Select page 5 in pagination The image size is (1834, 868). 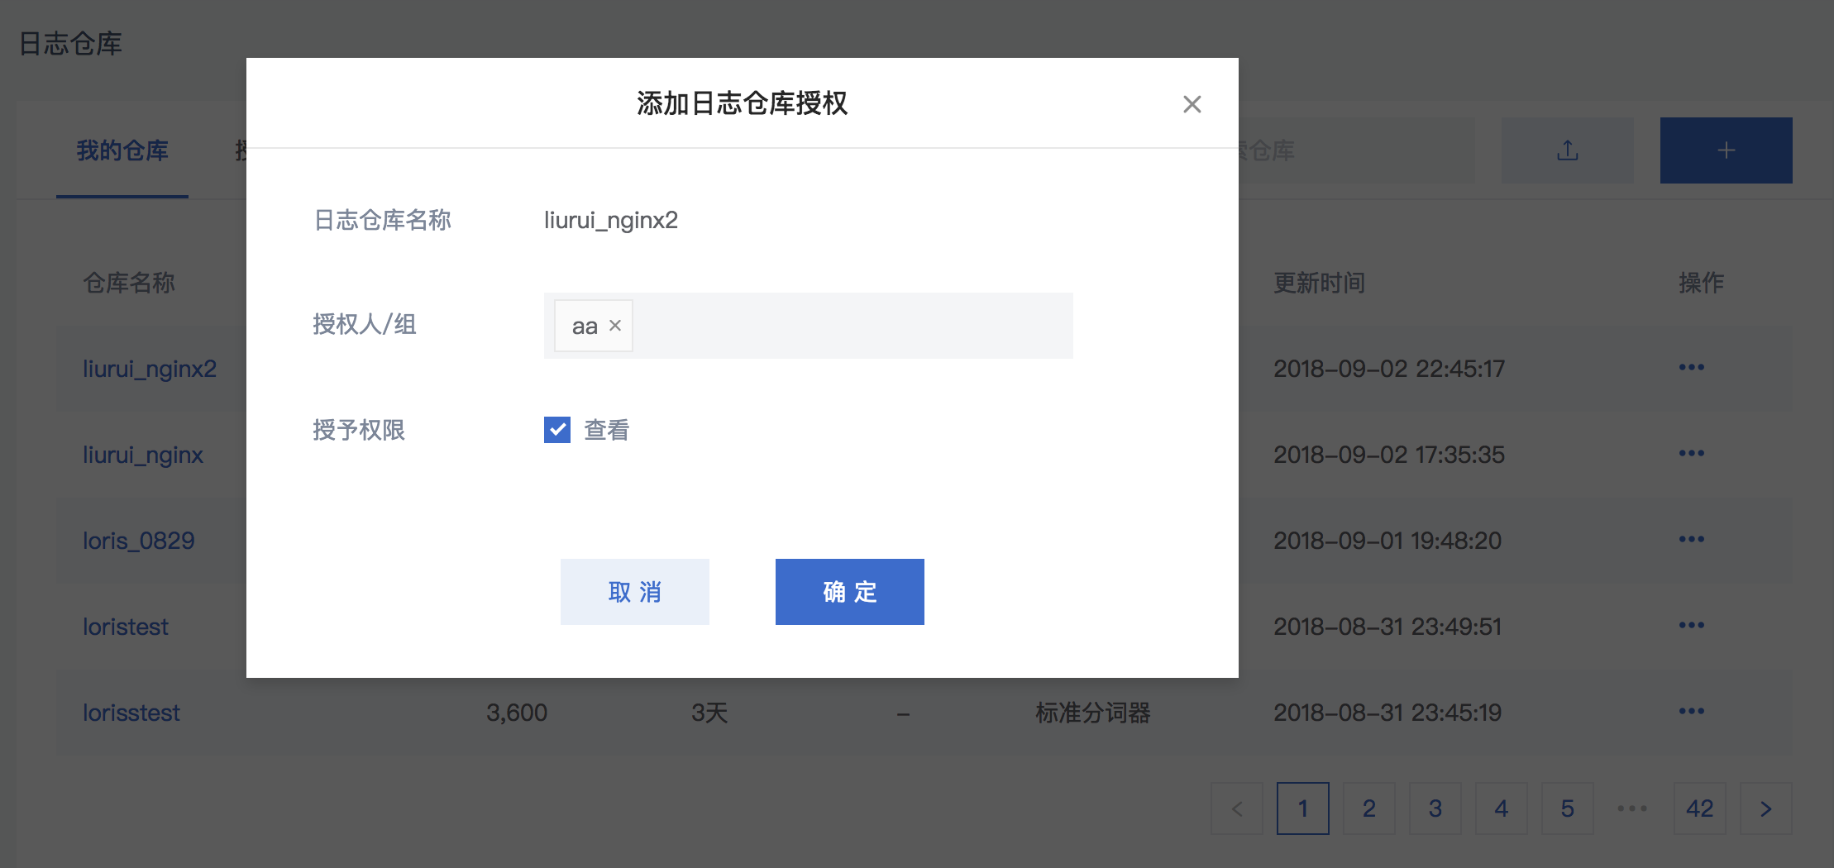[x=1568, y=808]
